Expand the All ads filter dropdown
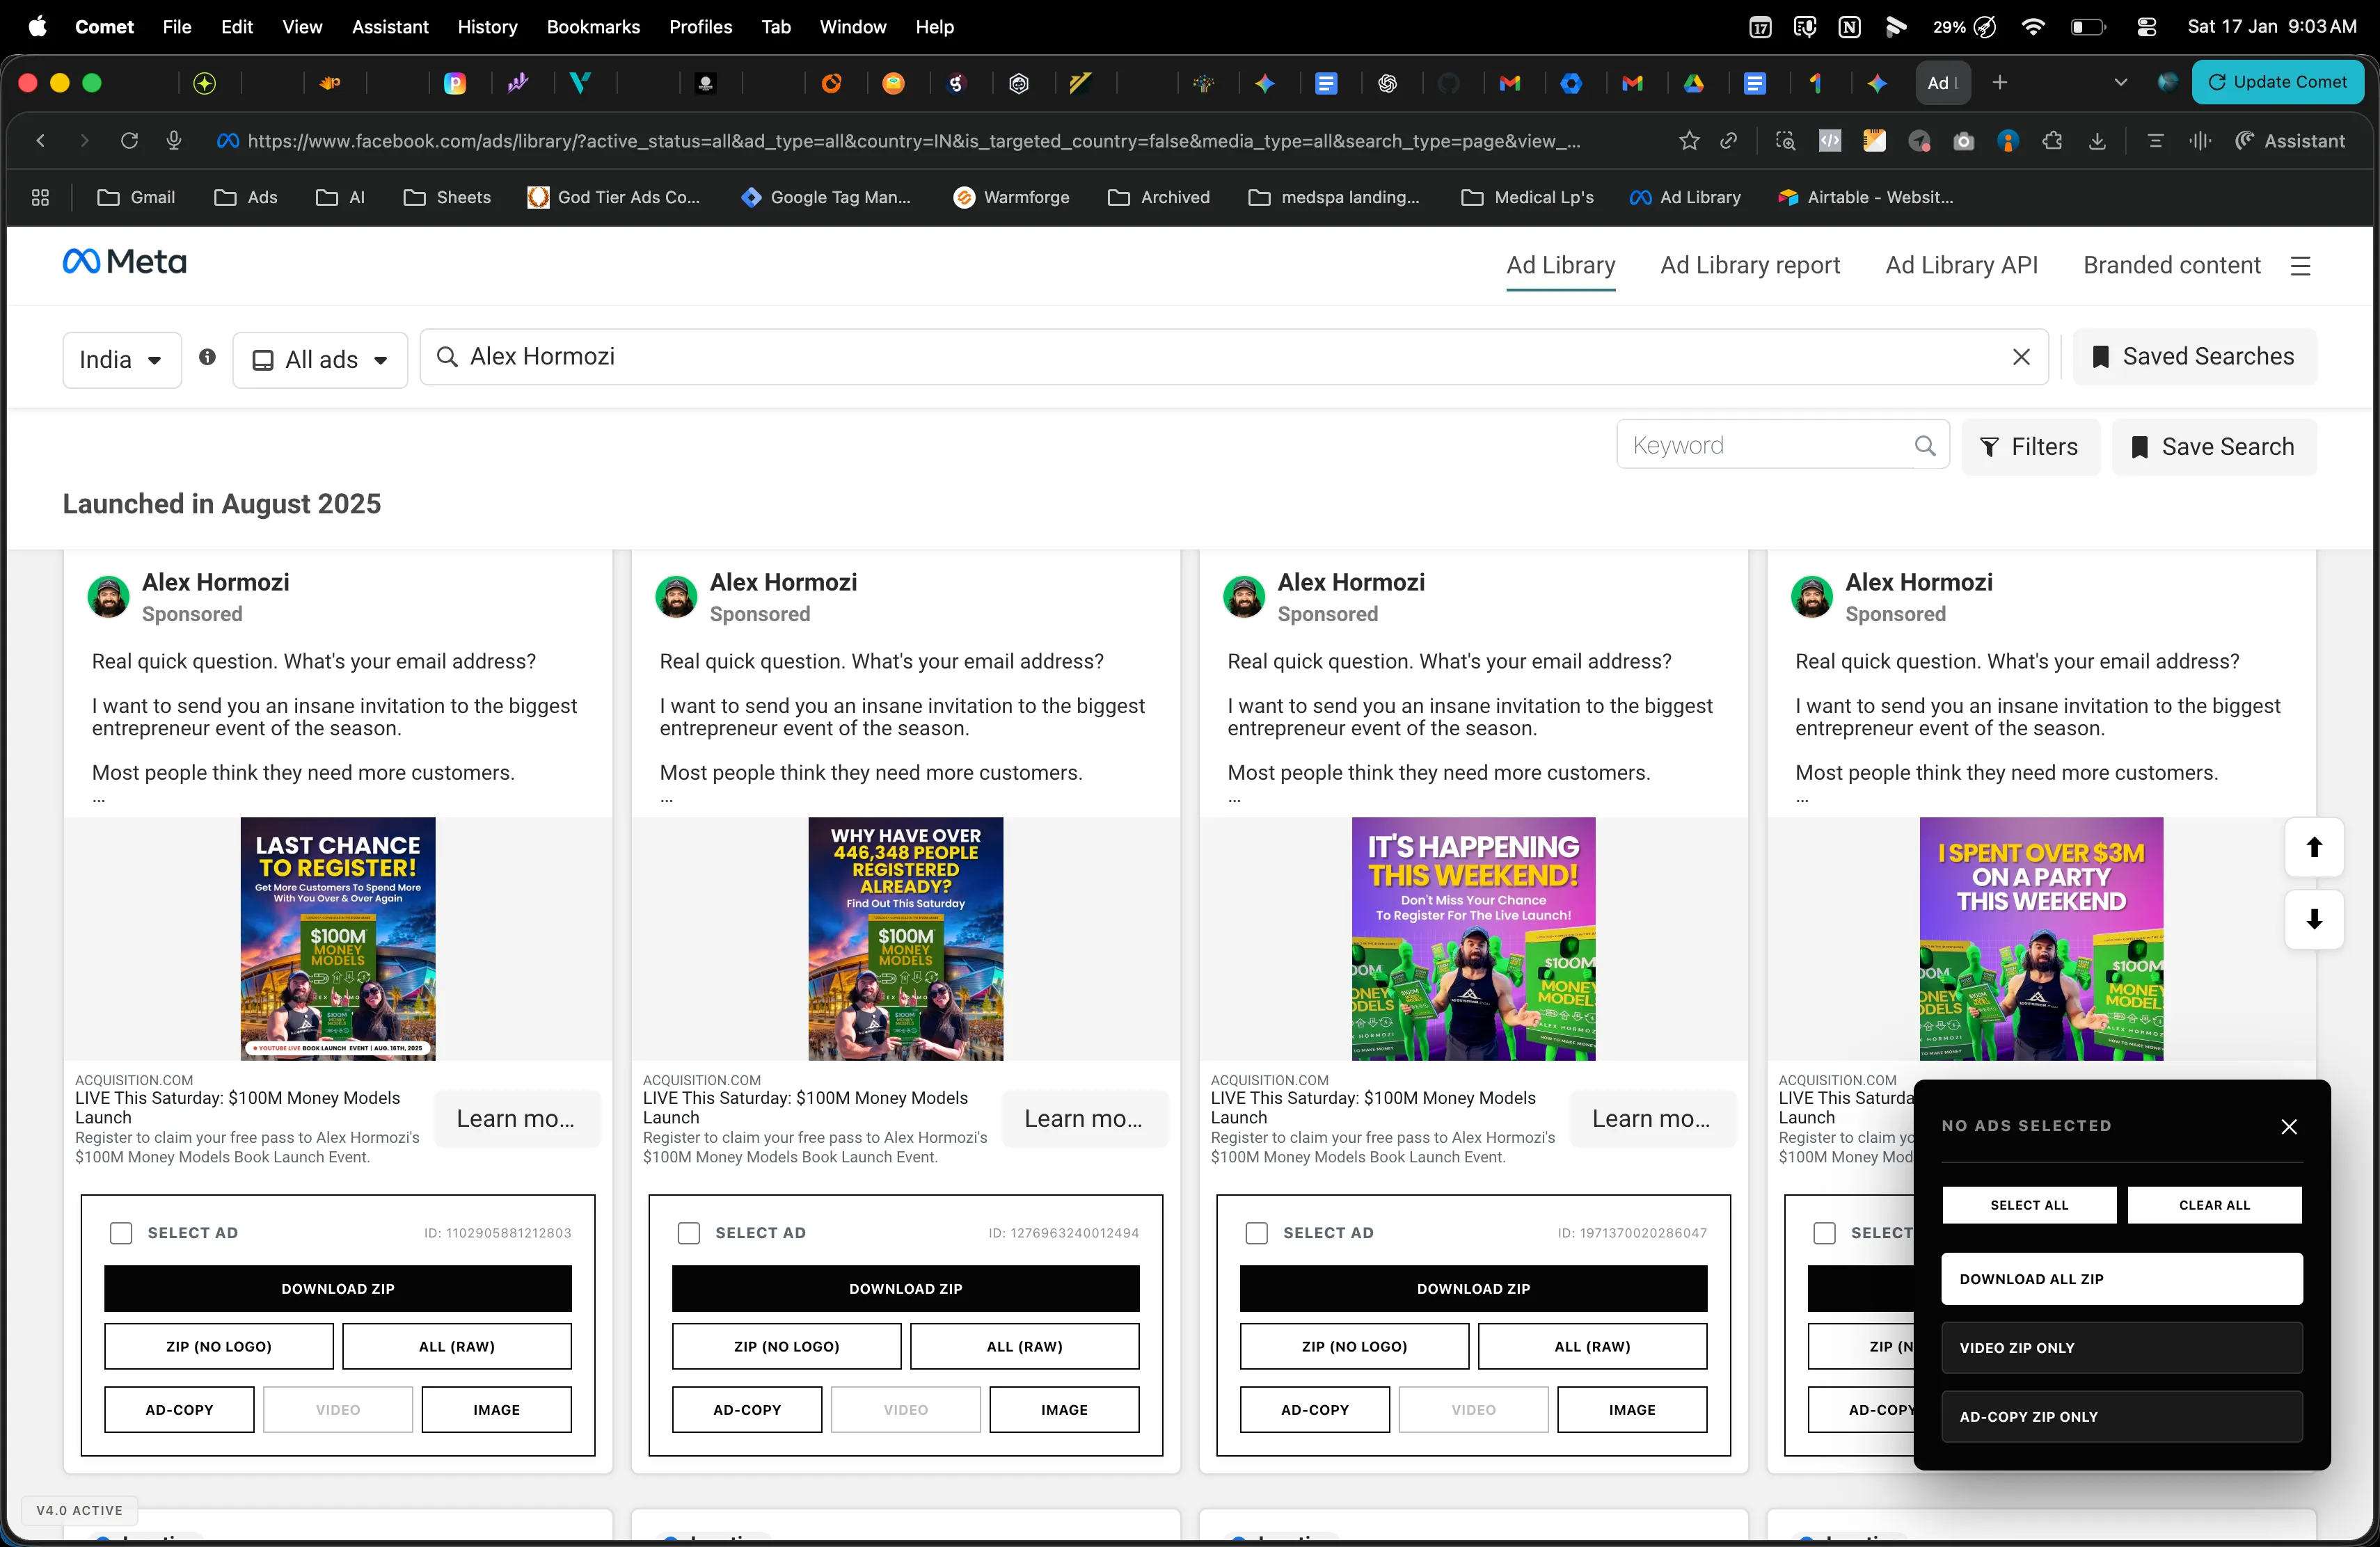2380x1547 pixels. [319, 359]
